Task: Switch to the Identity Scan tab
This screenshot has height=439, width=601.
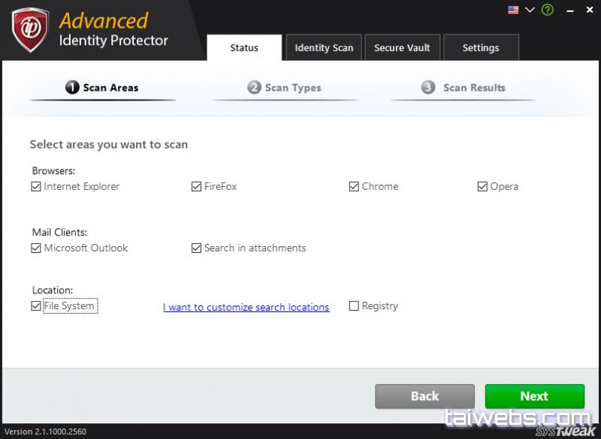Action: (x=324, y=47)
